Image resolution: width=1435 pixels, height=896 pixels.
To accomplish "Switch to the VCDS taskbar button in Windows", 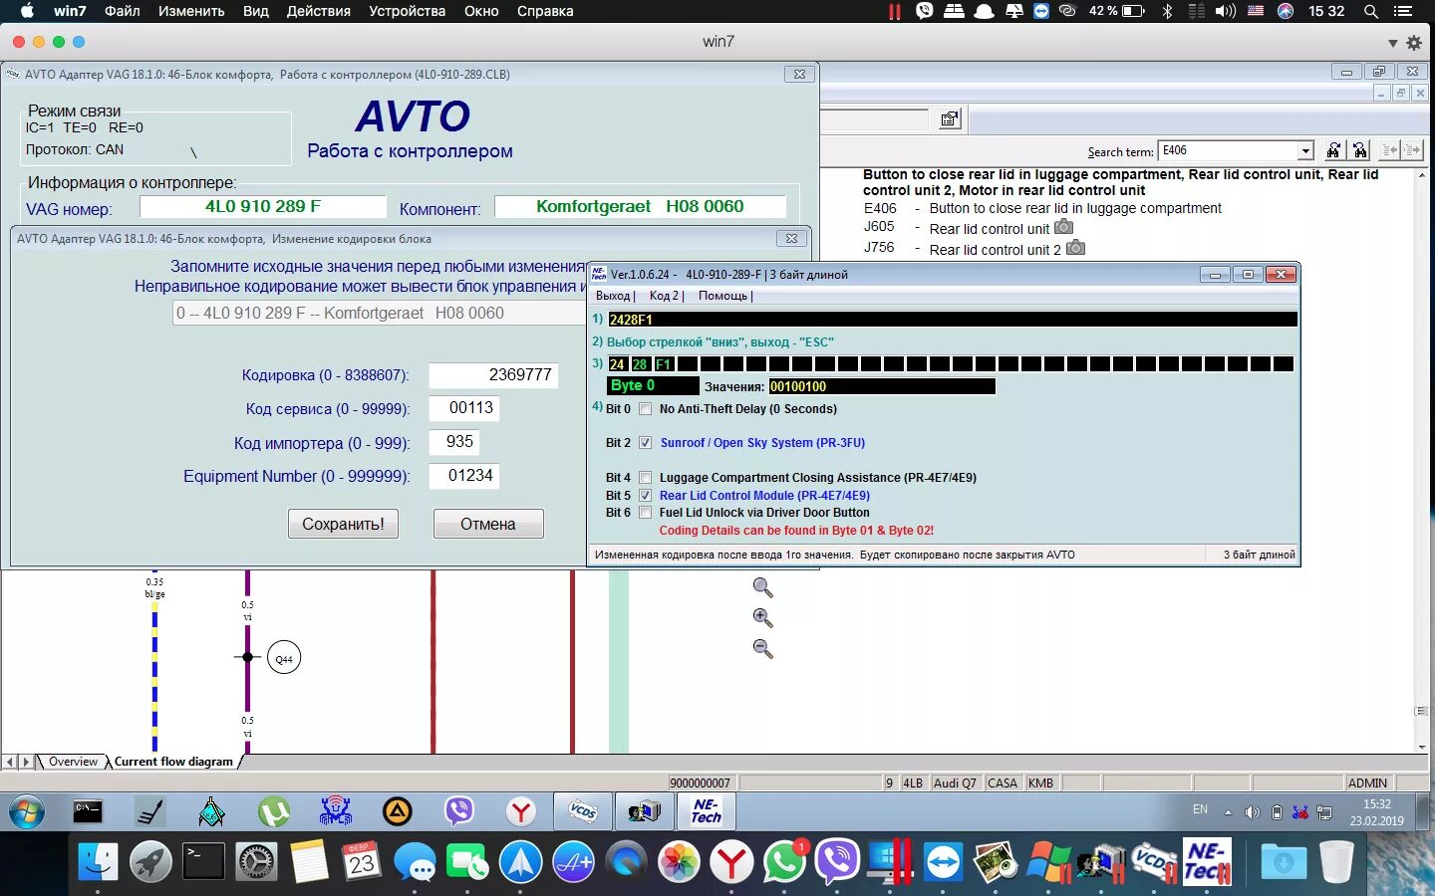I will click(583, 812).
